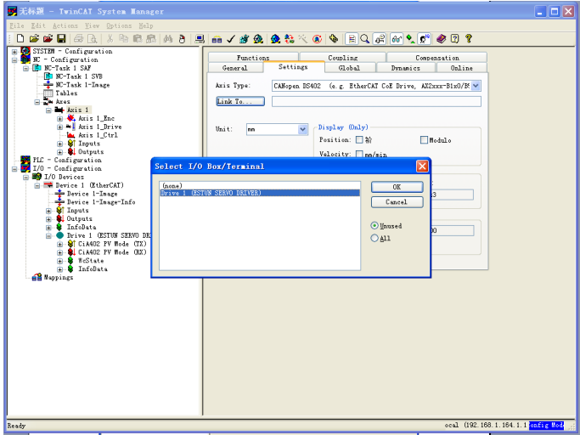This screenshot has width=580, height=435.
Task: Select the Tables tree item
Action: click(66, 93)
